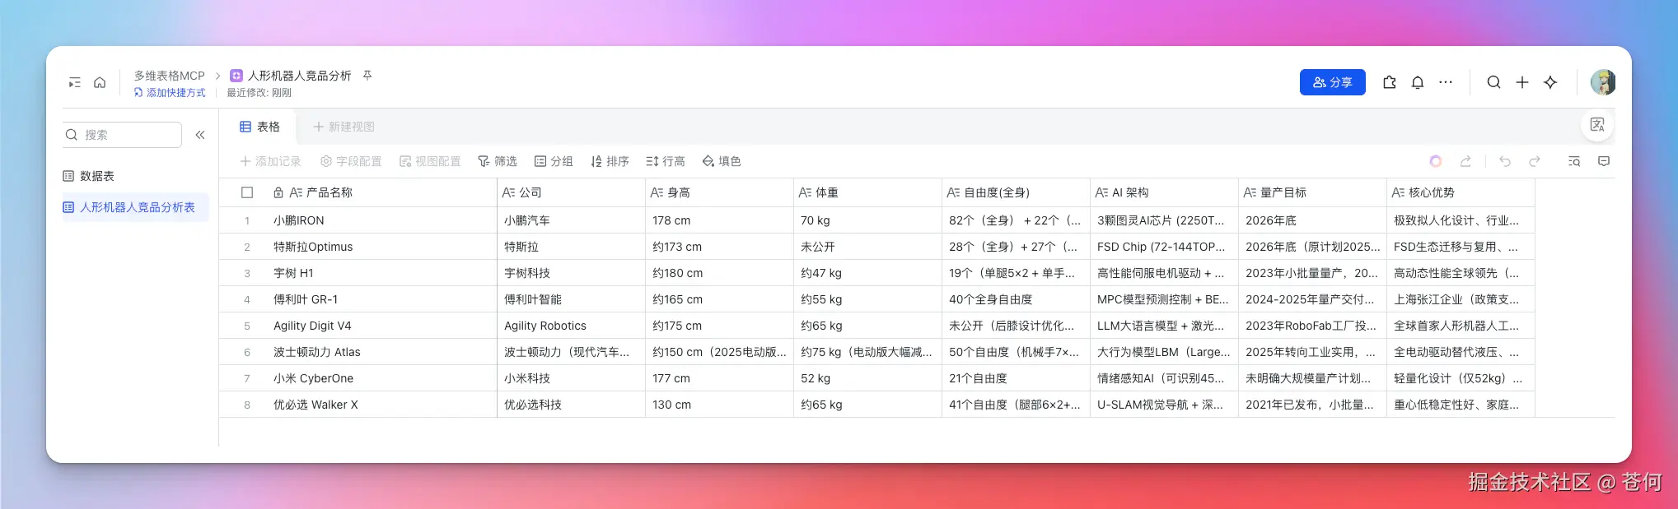The image size is (1678, 509).
Task: Open the 筛选 filter menu
Action: [x=498, y=161]
